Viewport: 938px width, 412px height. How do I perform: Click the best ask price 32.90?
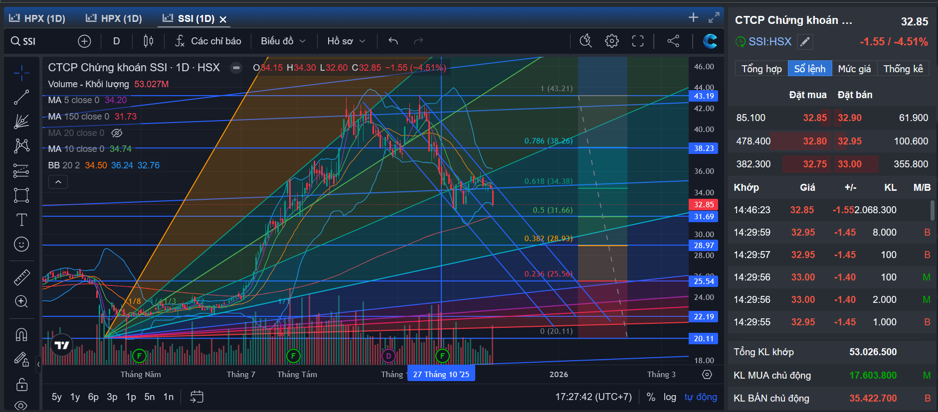pos(850,118)
